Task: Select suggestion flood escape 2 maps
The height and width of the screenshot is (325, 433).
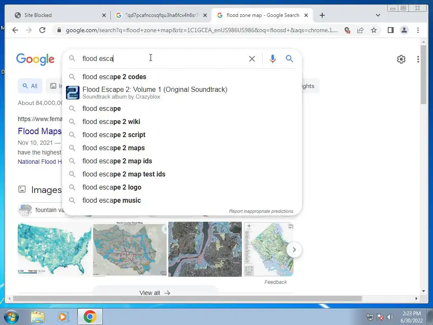Action: (182, 148)
